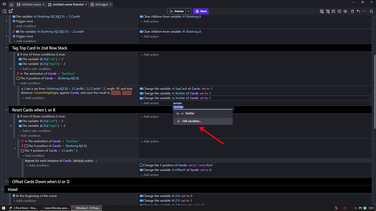Image resolution: width=376 pixels, height=211 pixels.
Task: Select GDevelop 5 taskbar button
Action: point(87,208)
